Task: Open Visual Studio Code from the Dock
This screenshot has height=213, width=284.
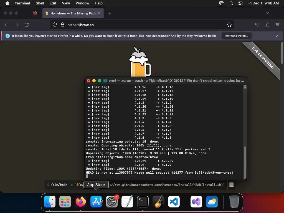Action: (174, 202)
